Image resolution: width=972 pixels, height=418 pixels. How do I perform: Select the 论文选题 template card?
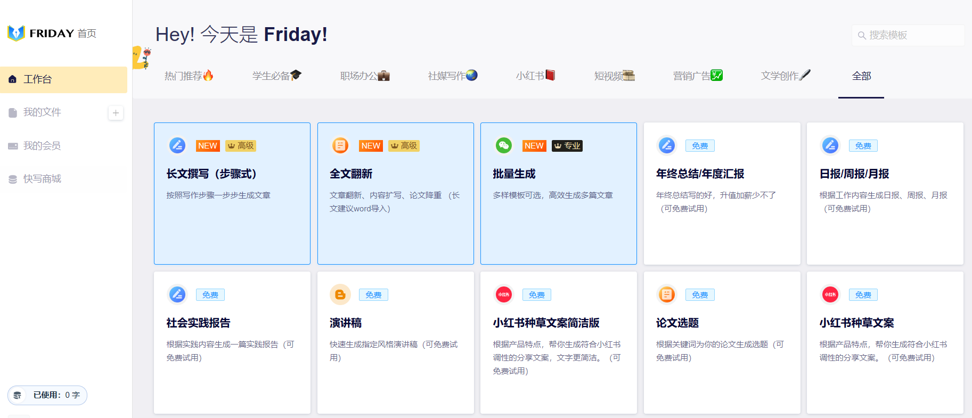[x=722, y=342]
